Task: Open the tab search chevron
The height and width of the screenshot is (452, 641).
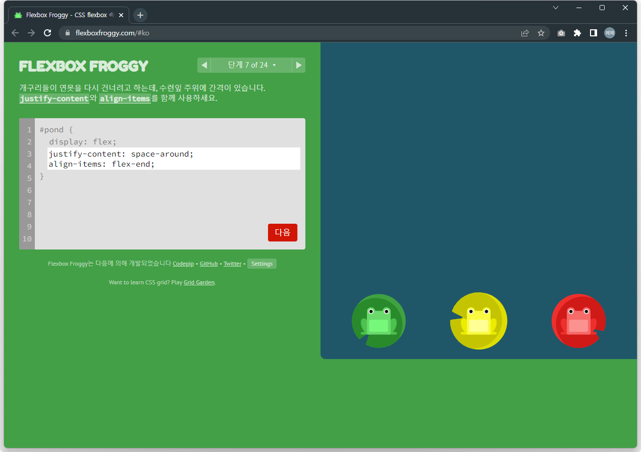Action: (x=556, y=8)
